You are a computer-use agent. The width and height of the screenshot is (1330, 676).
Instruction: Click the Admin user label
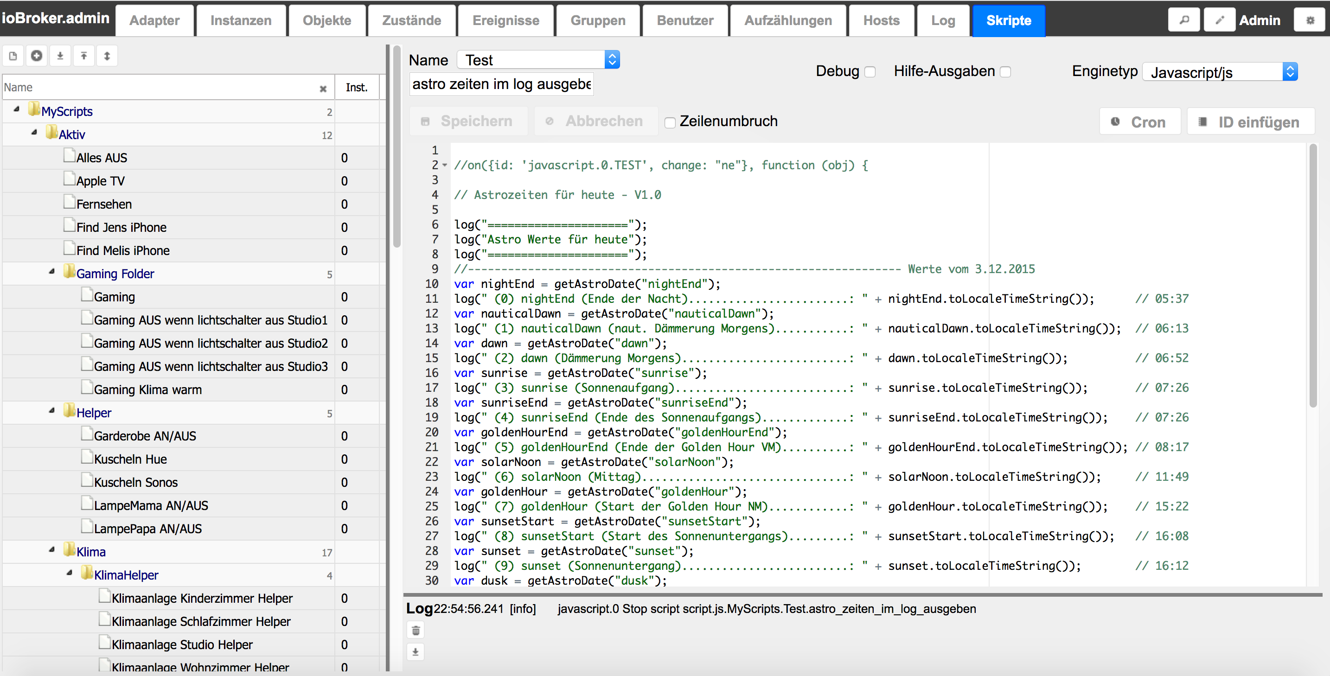pos(1259,21)
